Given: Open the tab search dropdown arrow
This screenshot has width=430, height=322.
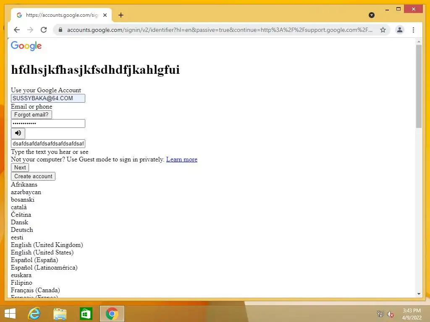Looking at the screenshot, I should click(372, 15).
